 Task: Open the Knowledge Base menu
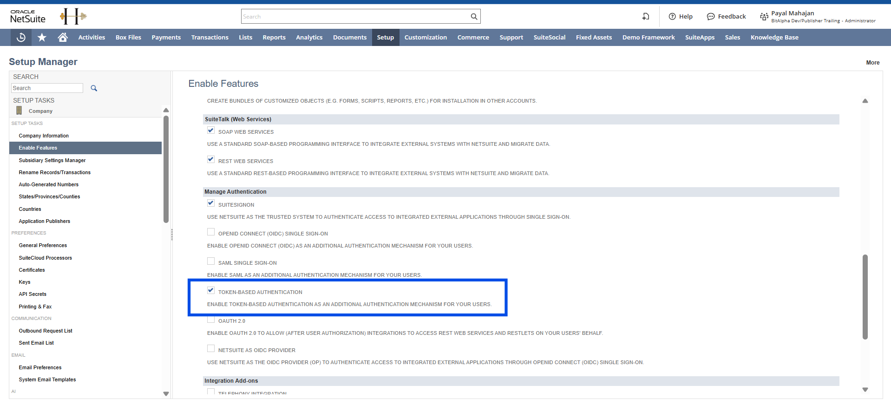pos(774,38)
